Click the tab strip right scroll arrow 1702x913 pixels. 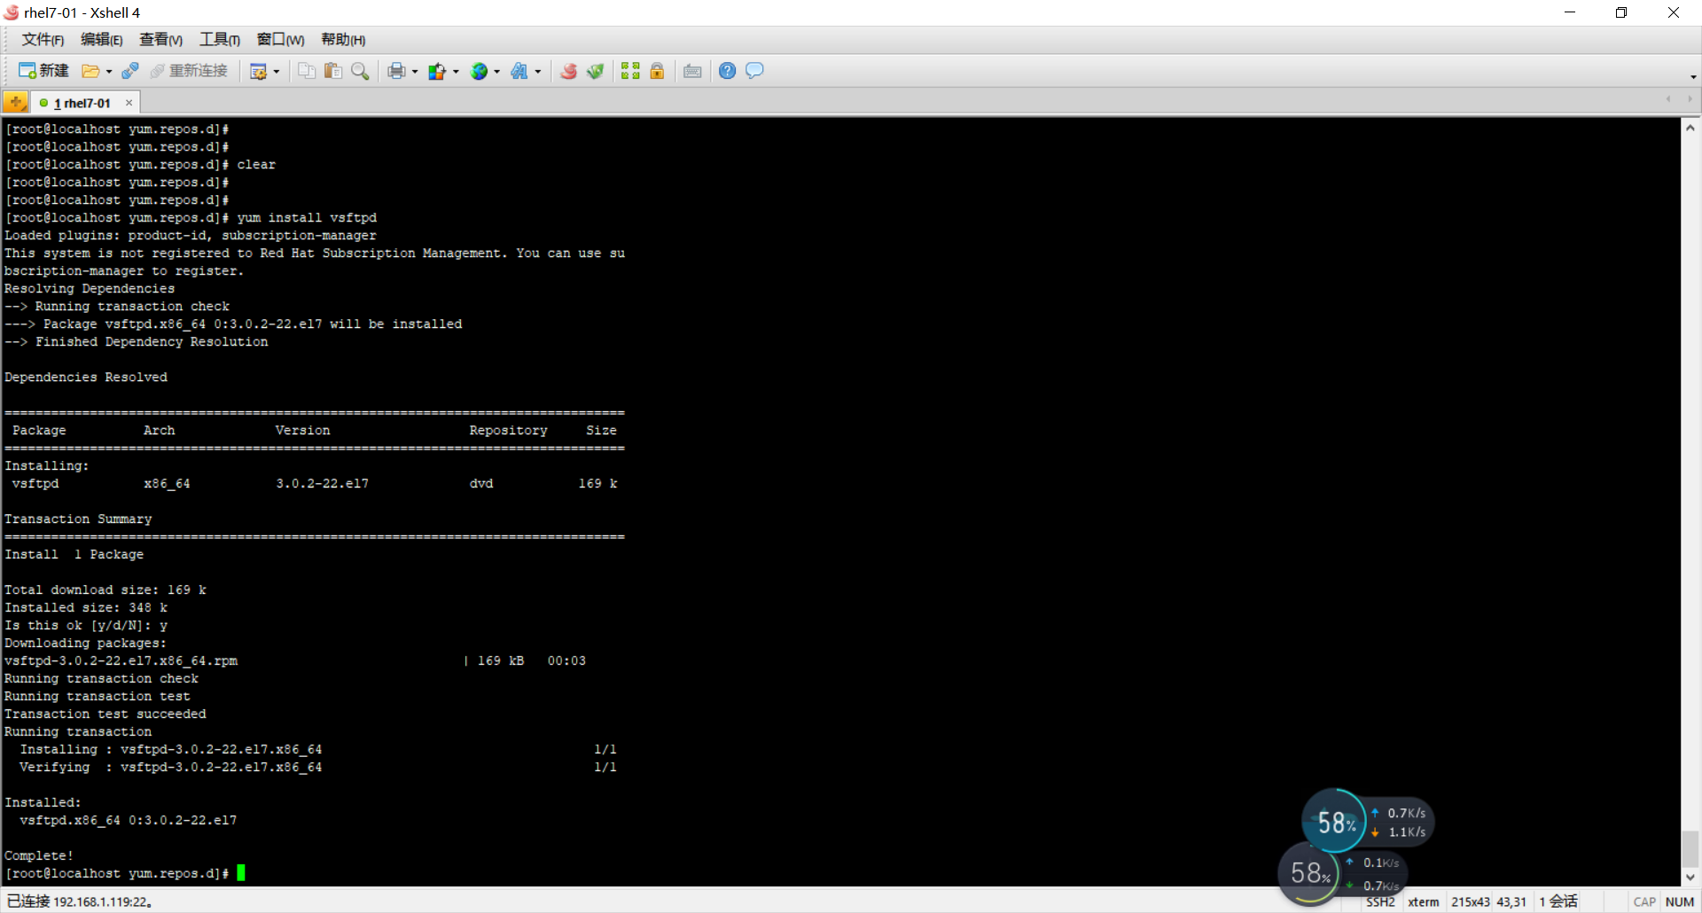tap(1690, 99)
